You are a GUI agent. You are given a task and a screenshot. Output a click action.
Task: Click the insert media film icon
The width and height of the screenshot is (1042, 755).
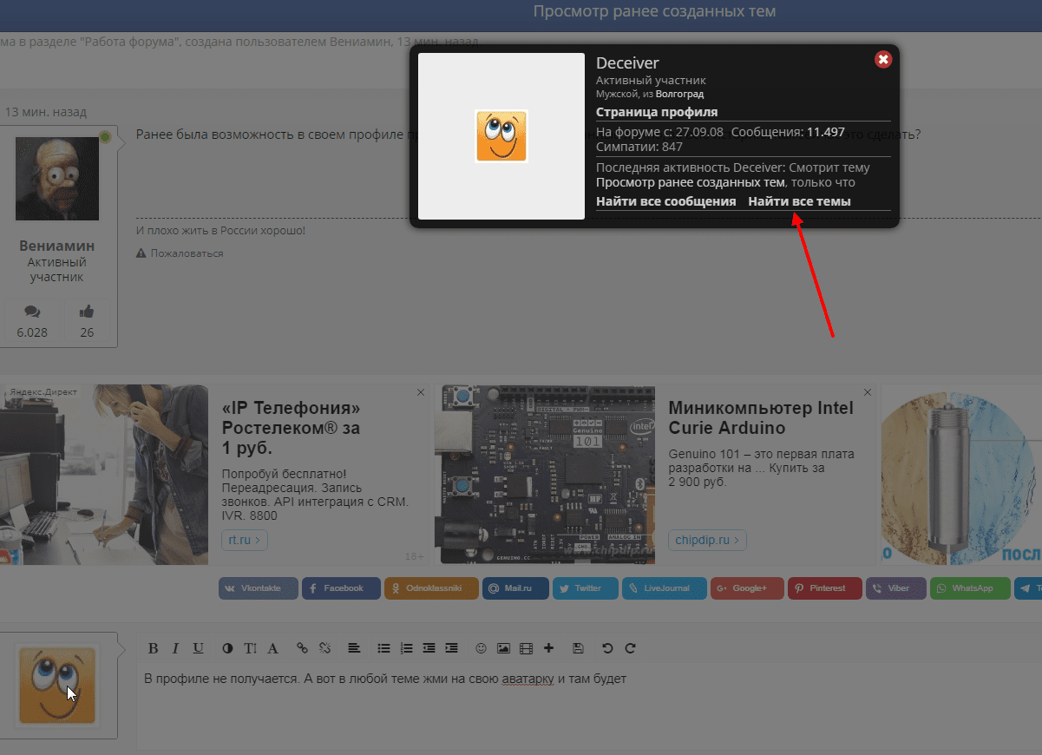coord(526,648)
